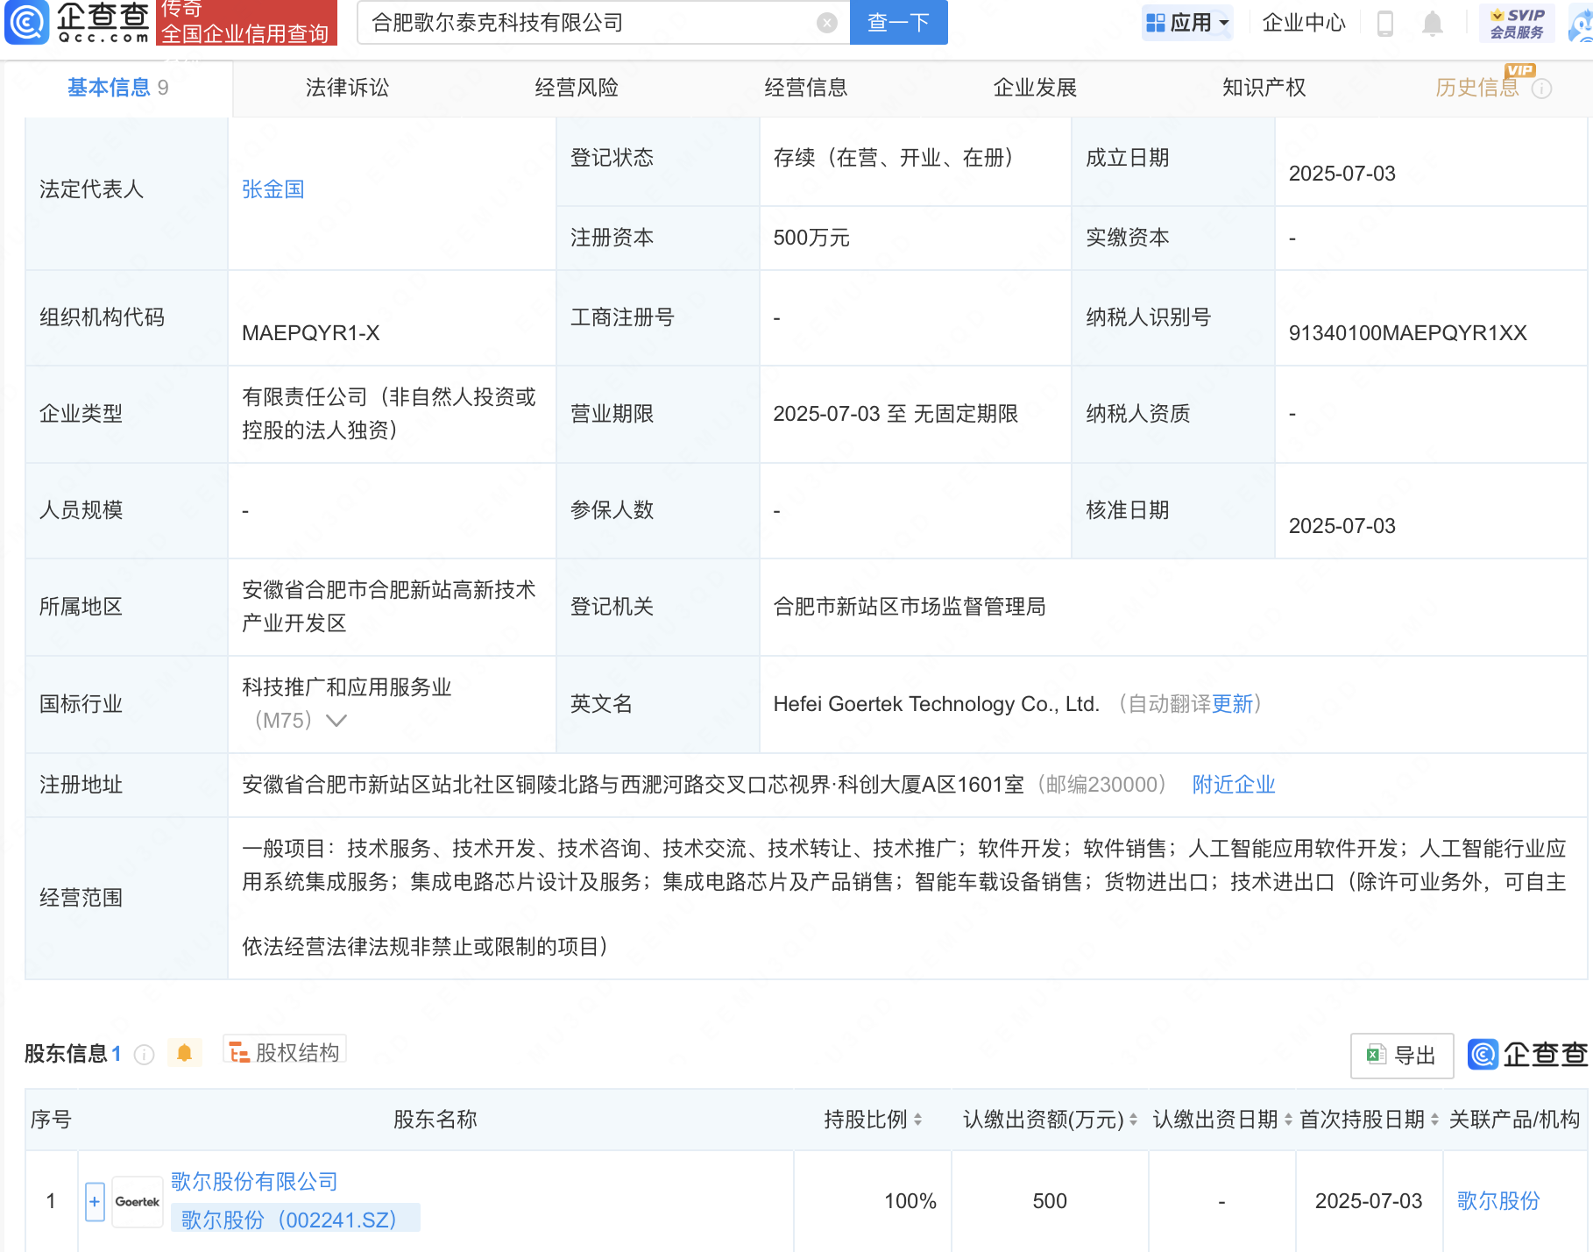The height and width of the screenshot is (1252, 1593).
Task: Click 更新 link after English name
Action: click(x=1233, y=704)
